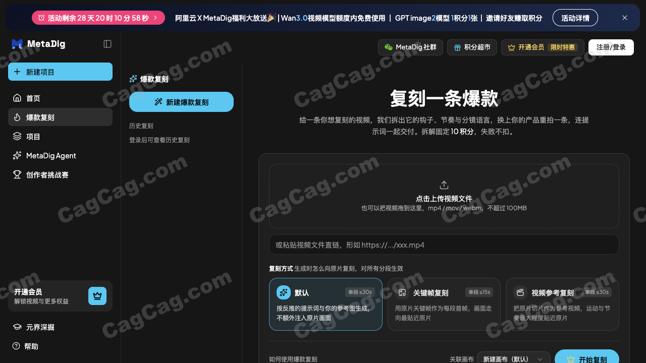This screenshot has height=363, width=646.
Task: Click 点击上传视频文件 upload area text
Action: pyautogui.click(x=444, y=199)
